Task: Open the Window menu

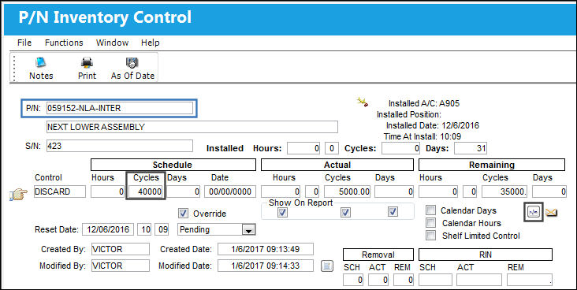Action: pos(112,43)
